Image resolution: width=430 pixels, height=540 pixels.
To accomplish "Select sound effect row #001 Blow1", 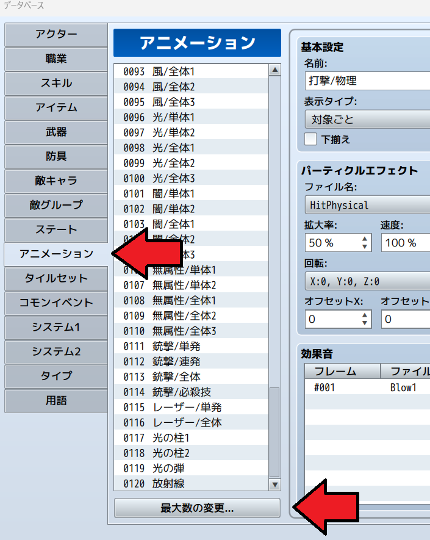I will (367, 387).
